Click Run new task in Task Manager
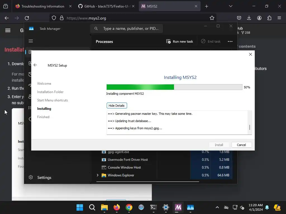 [x=180, y=42]
